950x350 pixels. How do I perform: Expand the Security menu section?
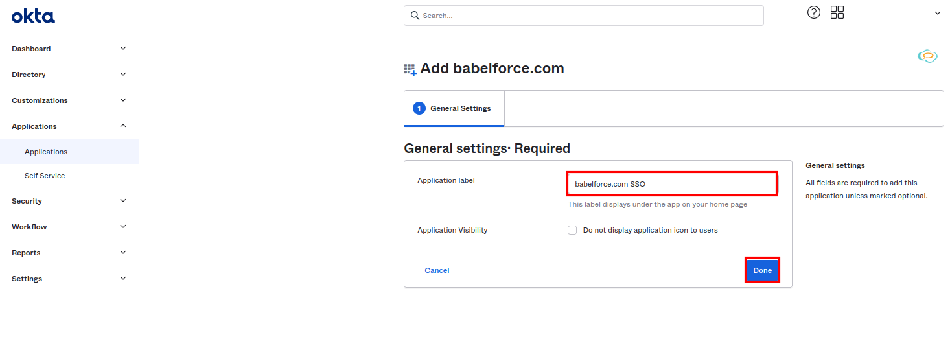pyautogui.click(x=69, y=201)
